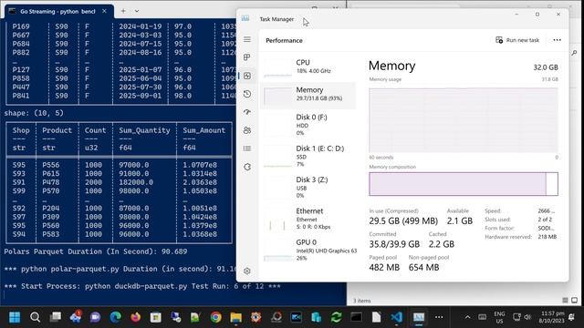Click Run new task button

517,40
